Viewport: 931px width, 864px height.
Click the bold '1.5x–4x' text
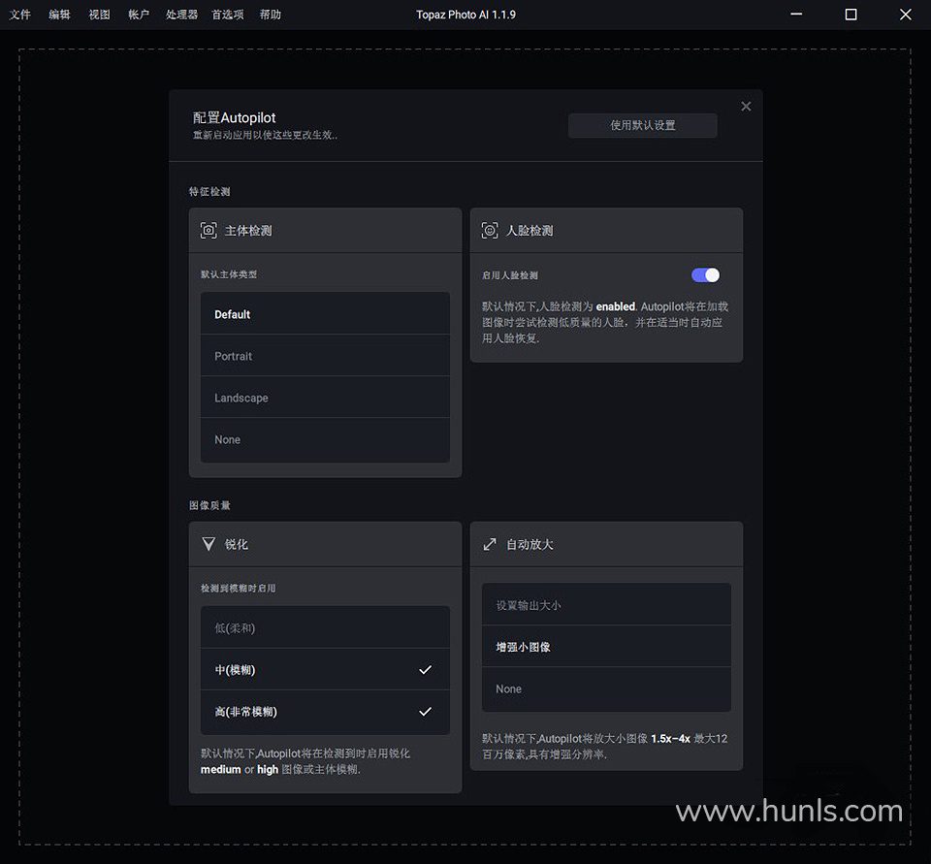click(670, 739)
